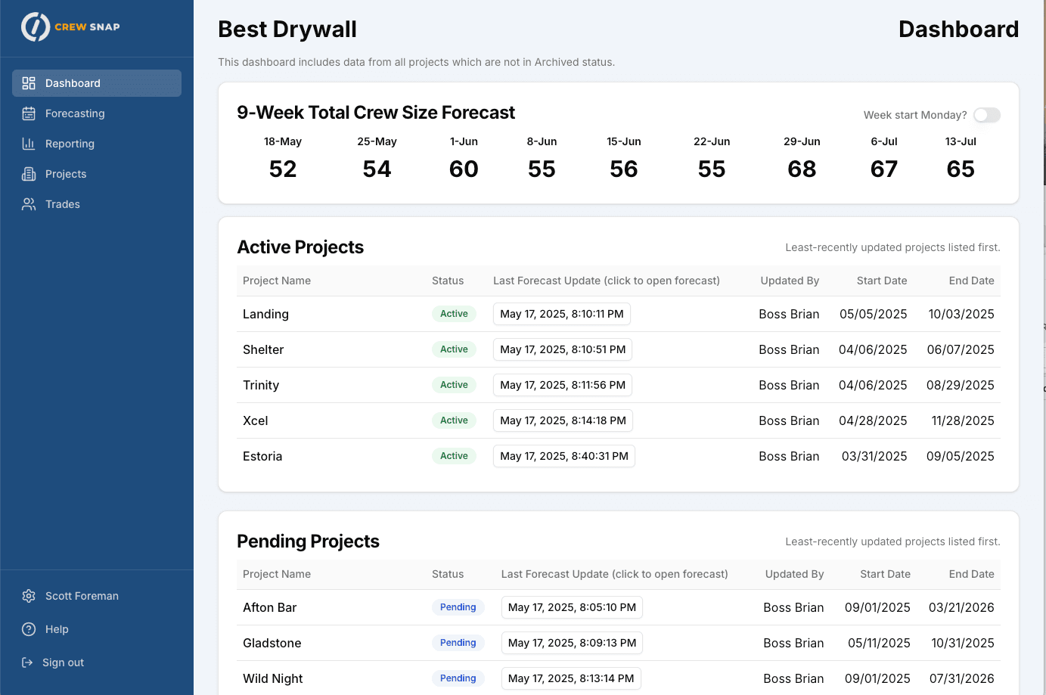Viewport: 1046px width, 695px height.
Task: Click the Pending status badge for Afton Bar
Action: [458, 607]
